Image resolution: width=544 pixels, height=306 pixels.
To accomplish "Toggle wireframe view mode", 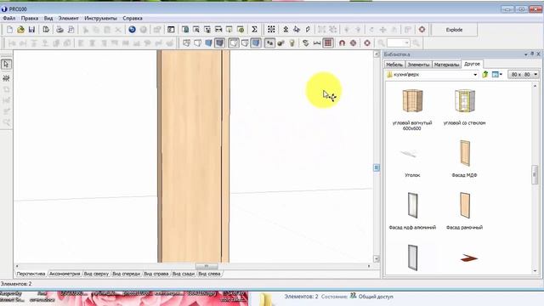I will [x=186, y=43].
